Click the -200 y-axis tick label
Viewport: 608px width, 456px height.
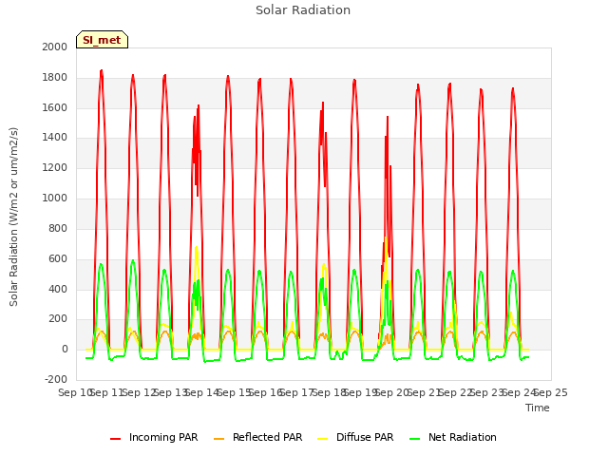click(x=56, y=380)
